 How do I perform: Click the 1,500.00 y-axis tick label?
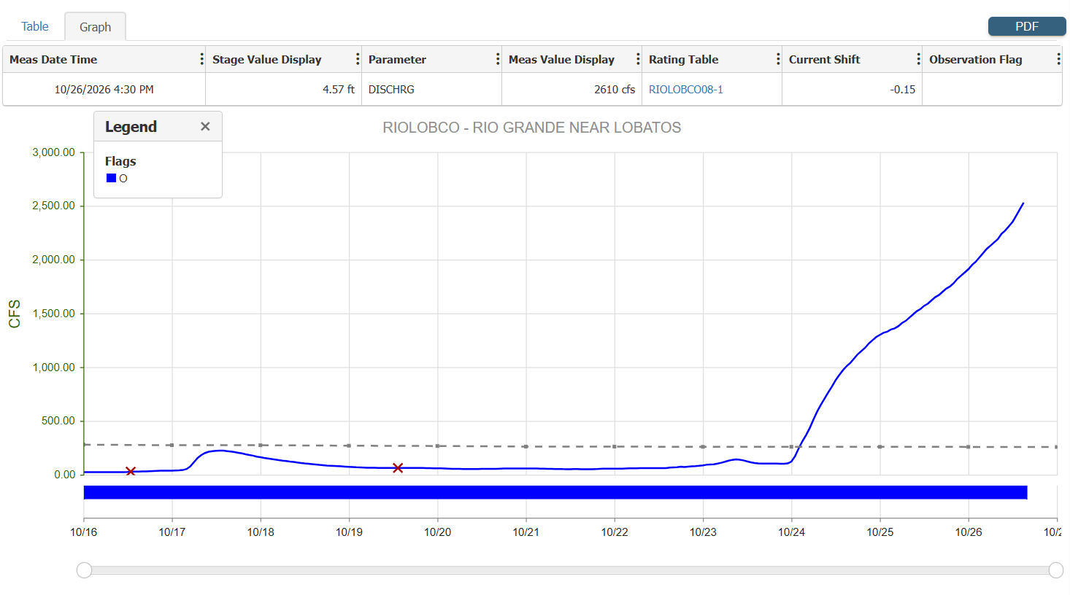(53, 314)
